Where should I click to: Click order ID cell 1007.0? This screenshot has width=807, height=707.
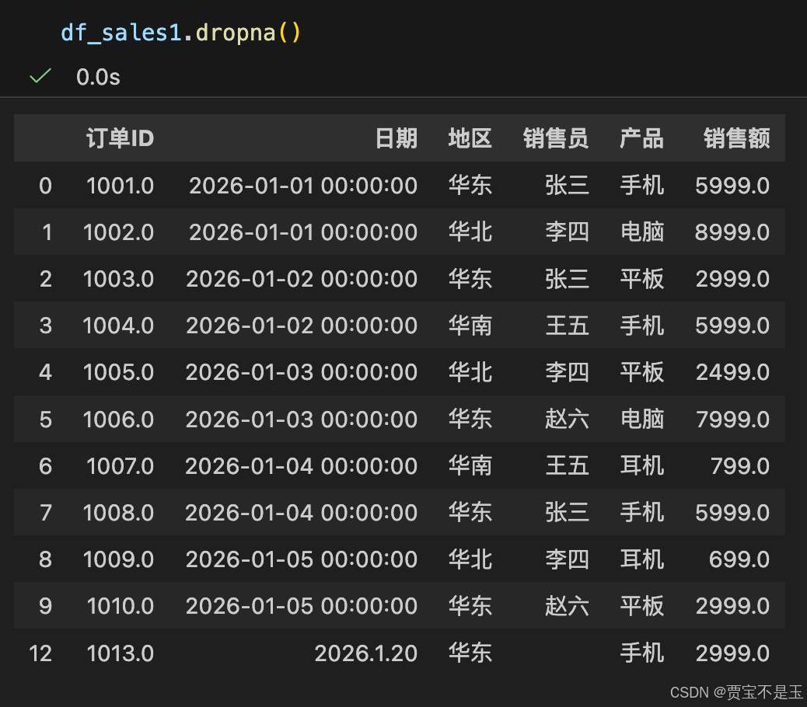(120, 466)
